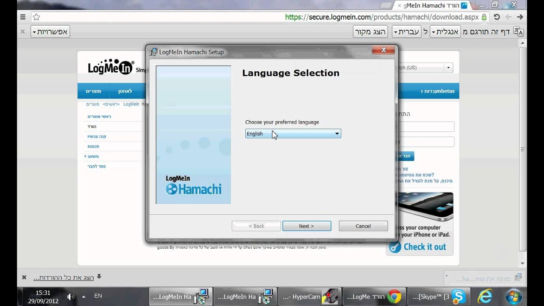The height and width of the screenshot is (306, 544).
Task: Click Next in Hamachi Setup
Action: click(x=306, y=226)
